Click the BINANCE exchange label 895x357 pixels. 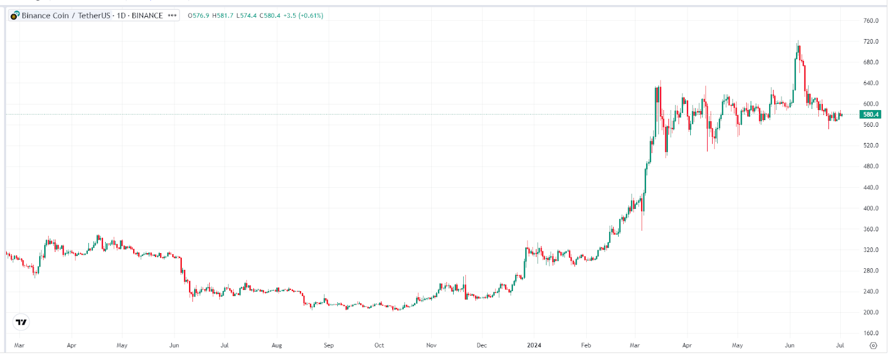point(147,16)
